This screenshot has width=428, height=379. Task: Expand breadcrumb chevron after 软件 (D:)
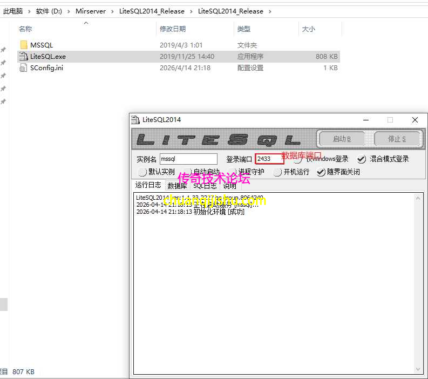point(69,11)
